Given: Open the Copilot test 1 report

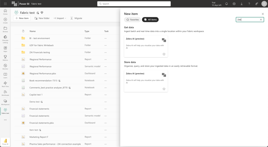Looking at the screenshot, I should click(x=36, y=95).
